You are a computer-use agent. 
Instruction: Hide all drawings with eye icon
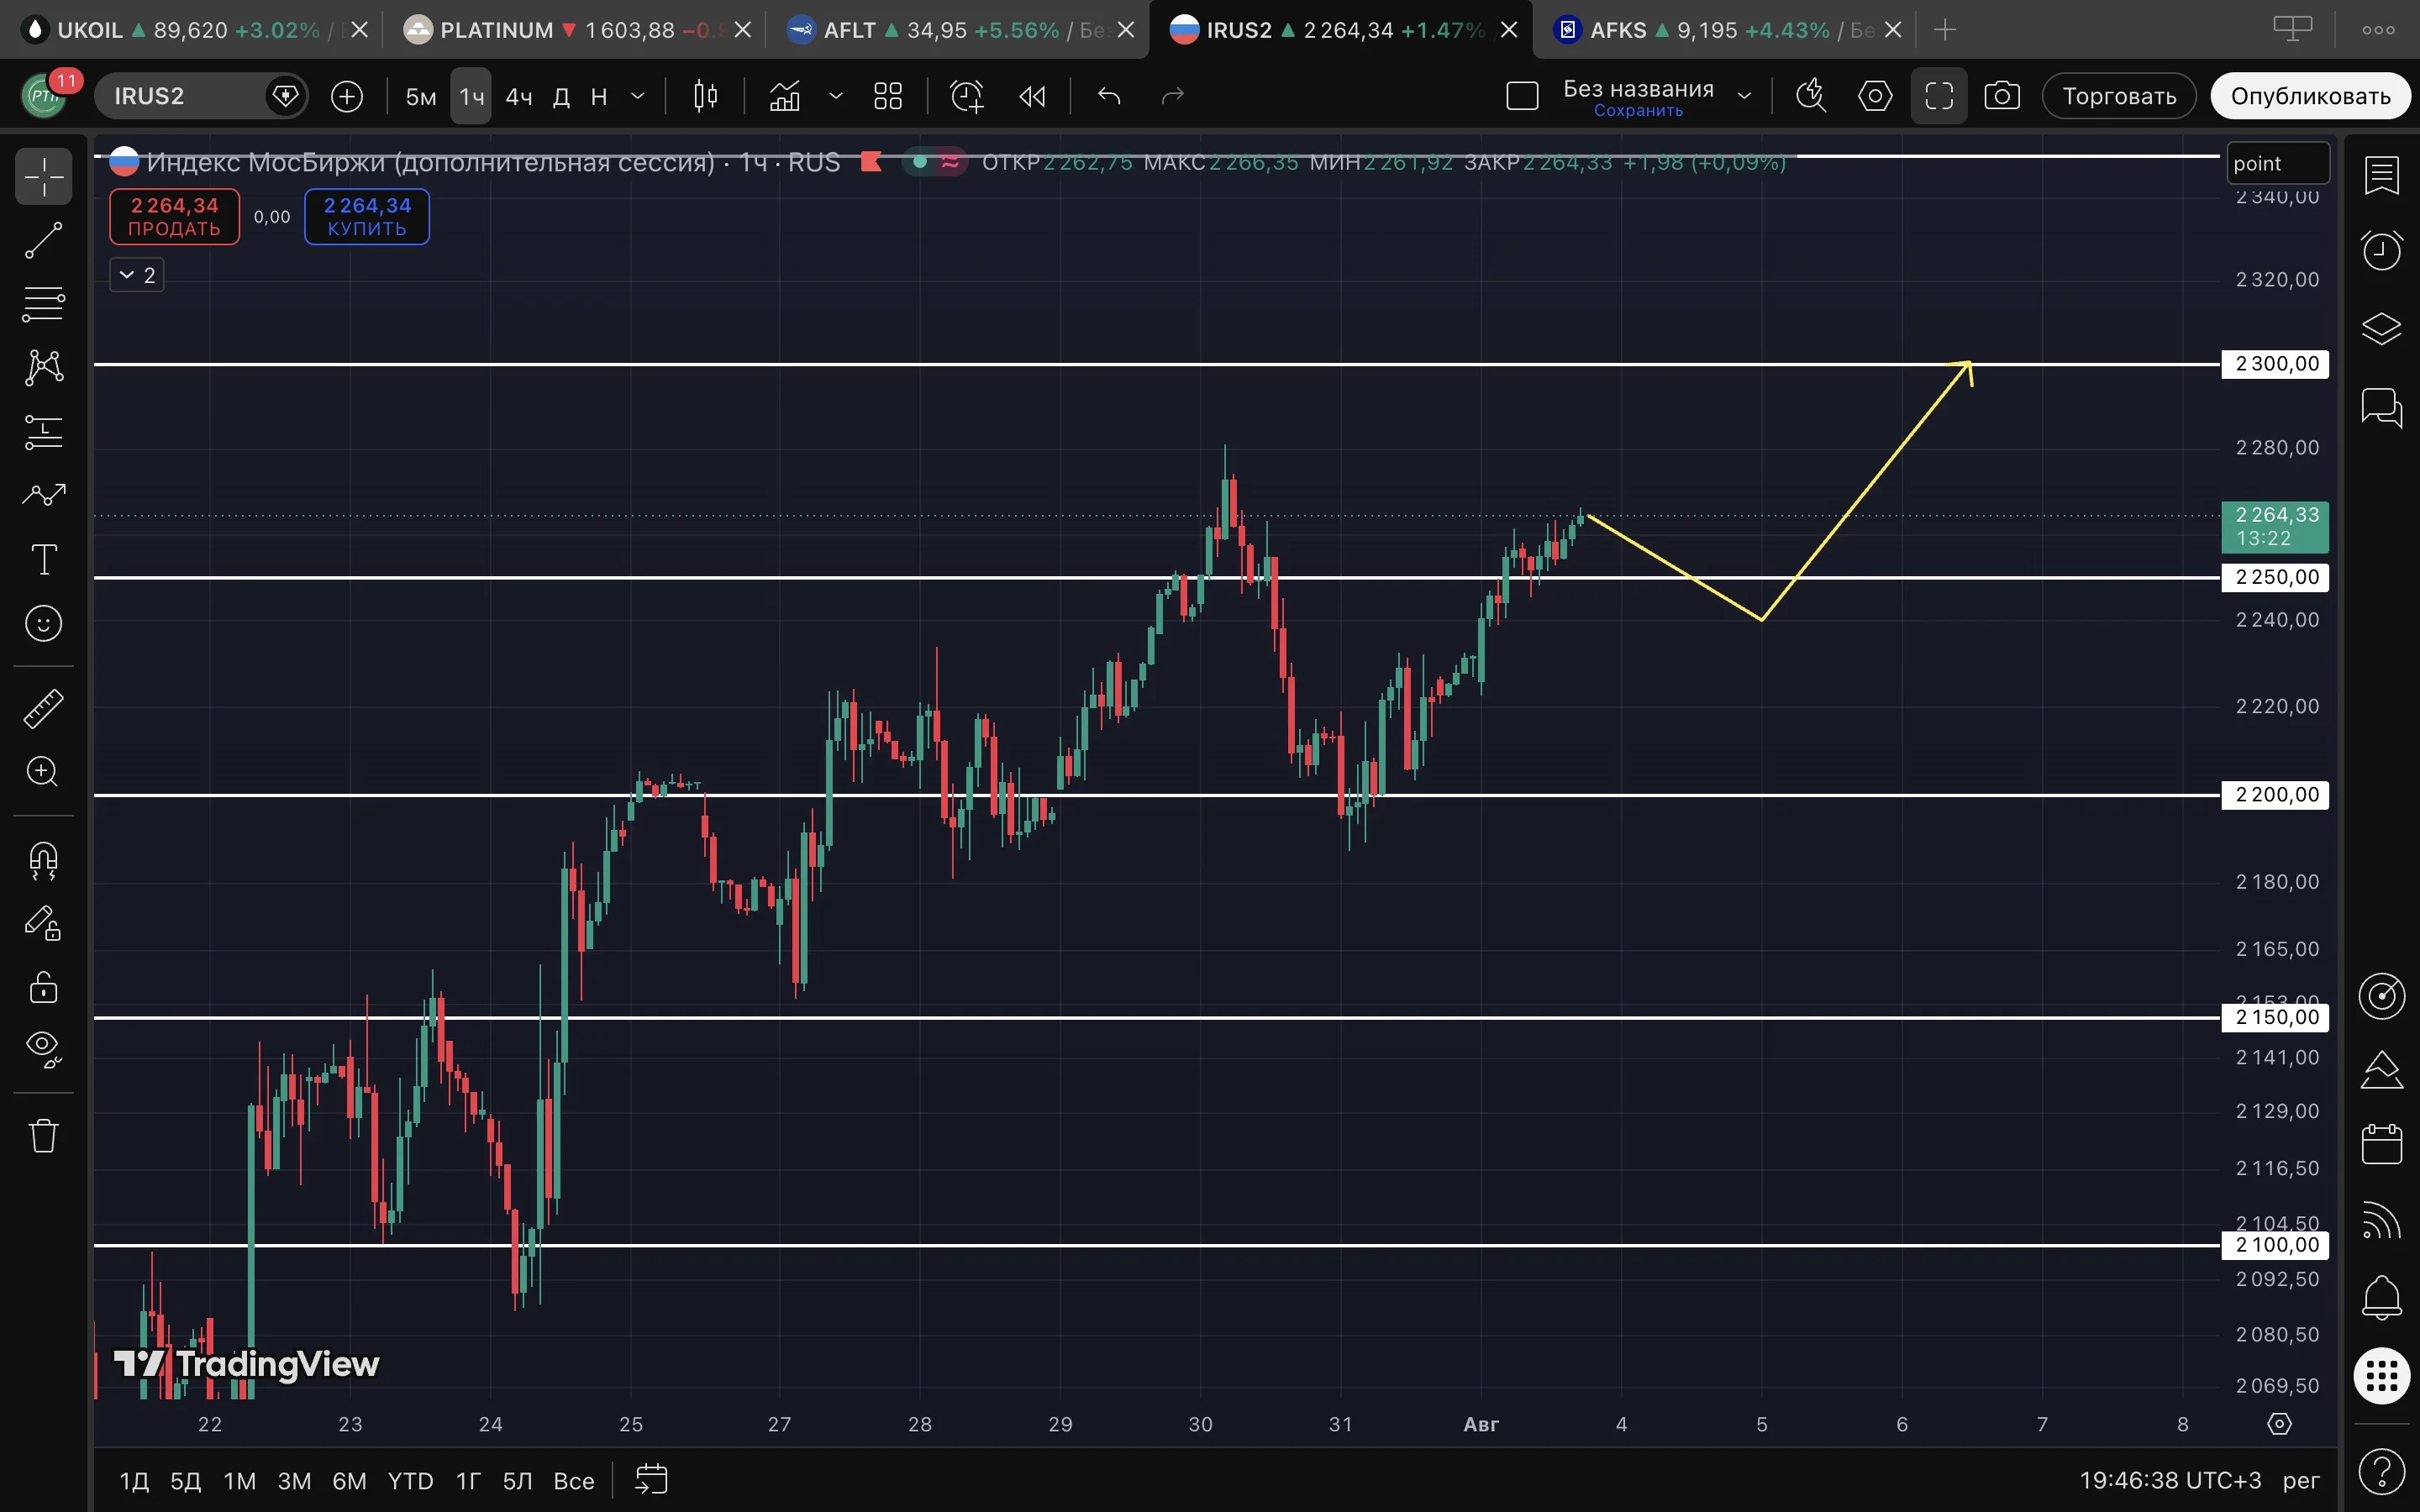tap(43, 1050)
